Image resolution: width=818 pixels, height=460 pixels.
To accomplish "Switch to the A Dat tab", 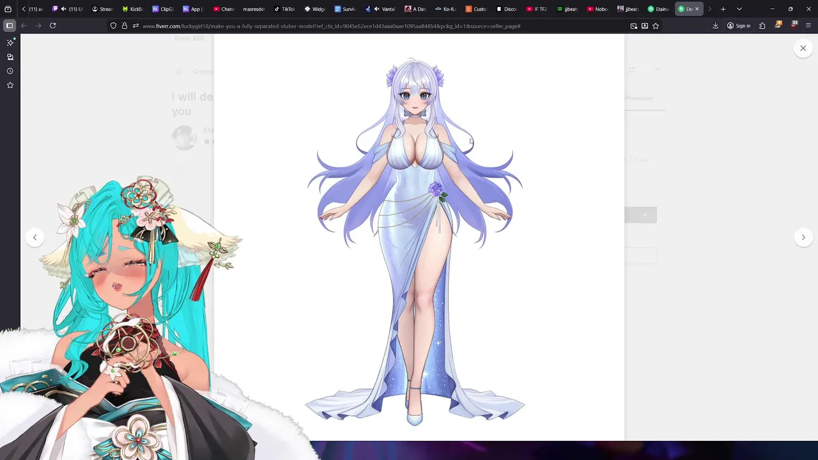I will click(x=415, y=9).
